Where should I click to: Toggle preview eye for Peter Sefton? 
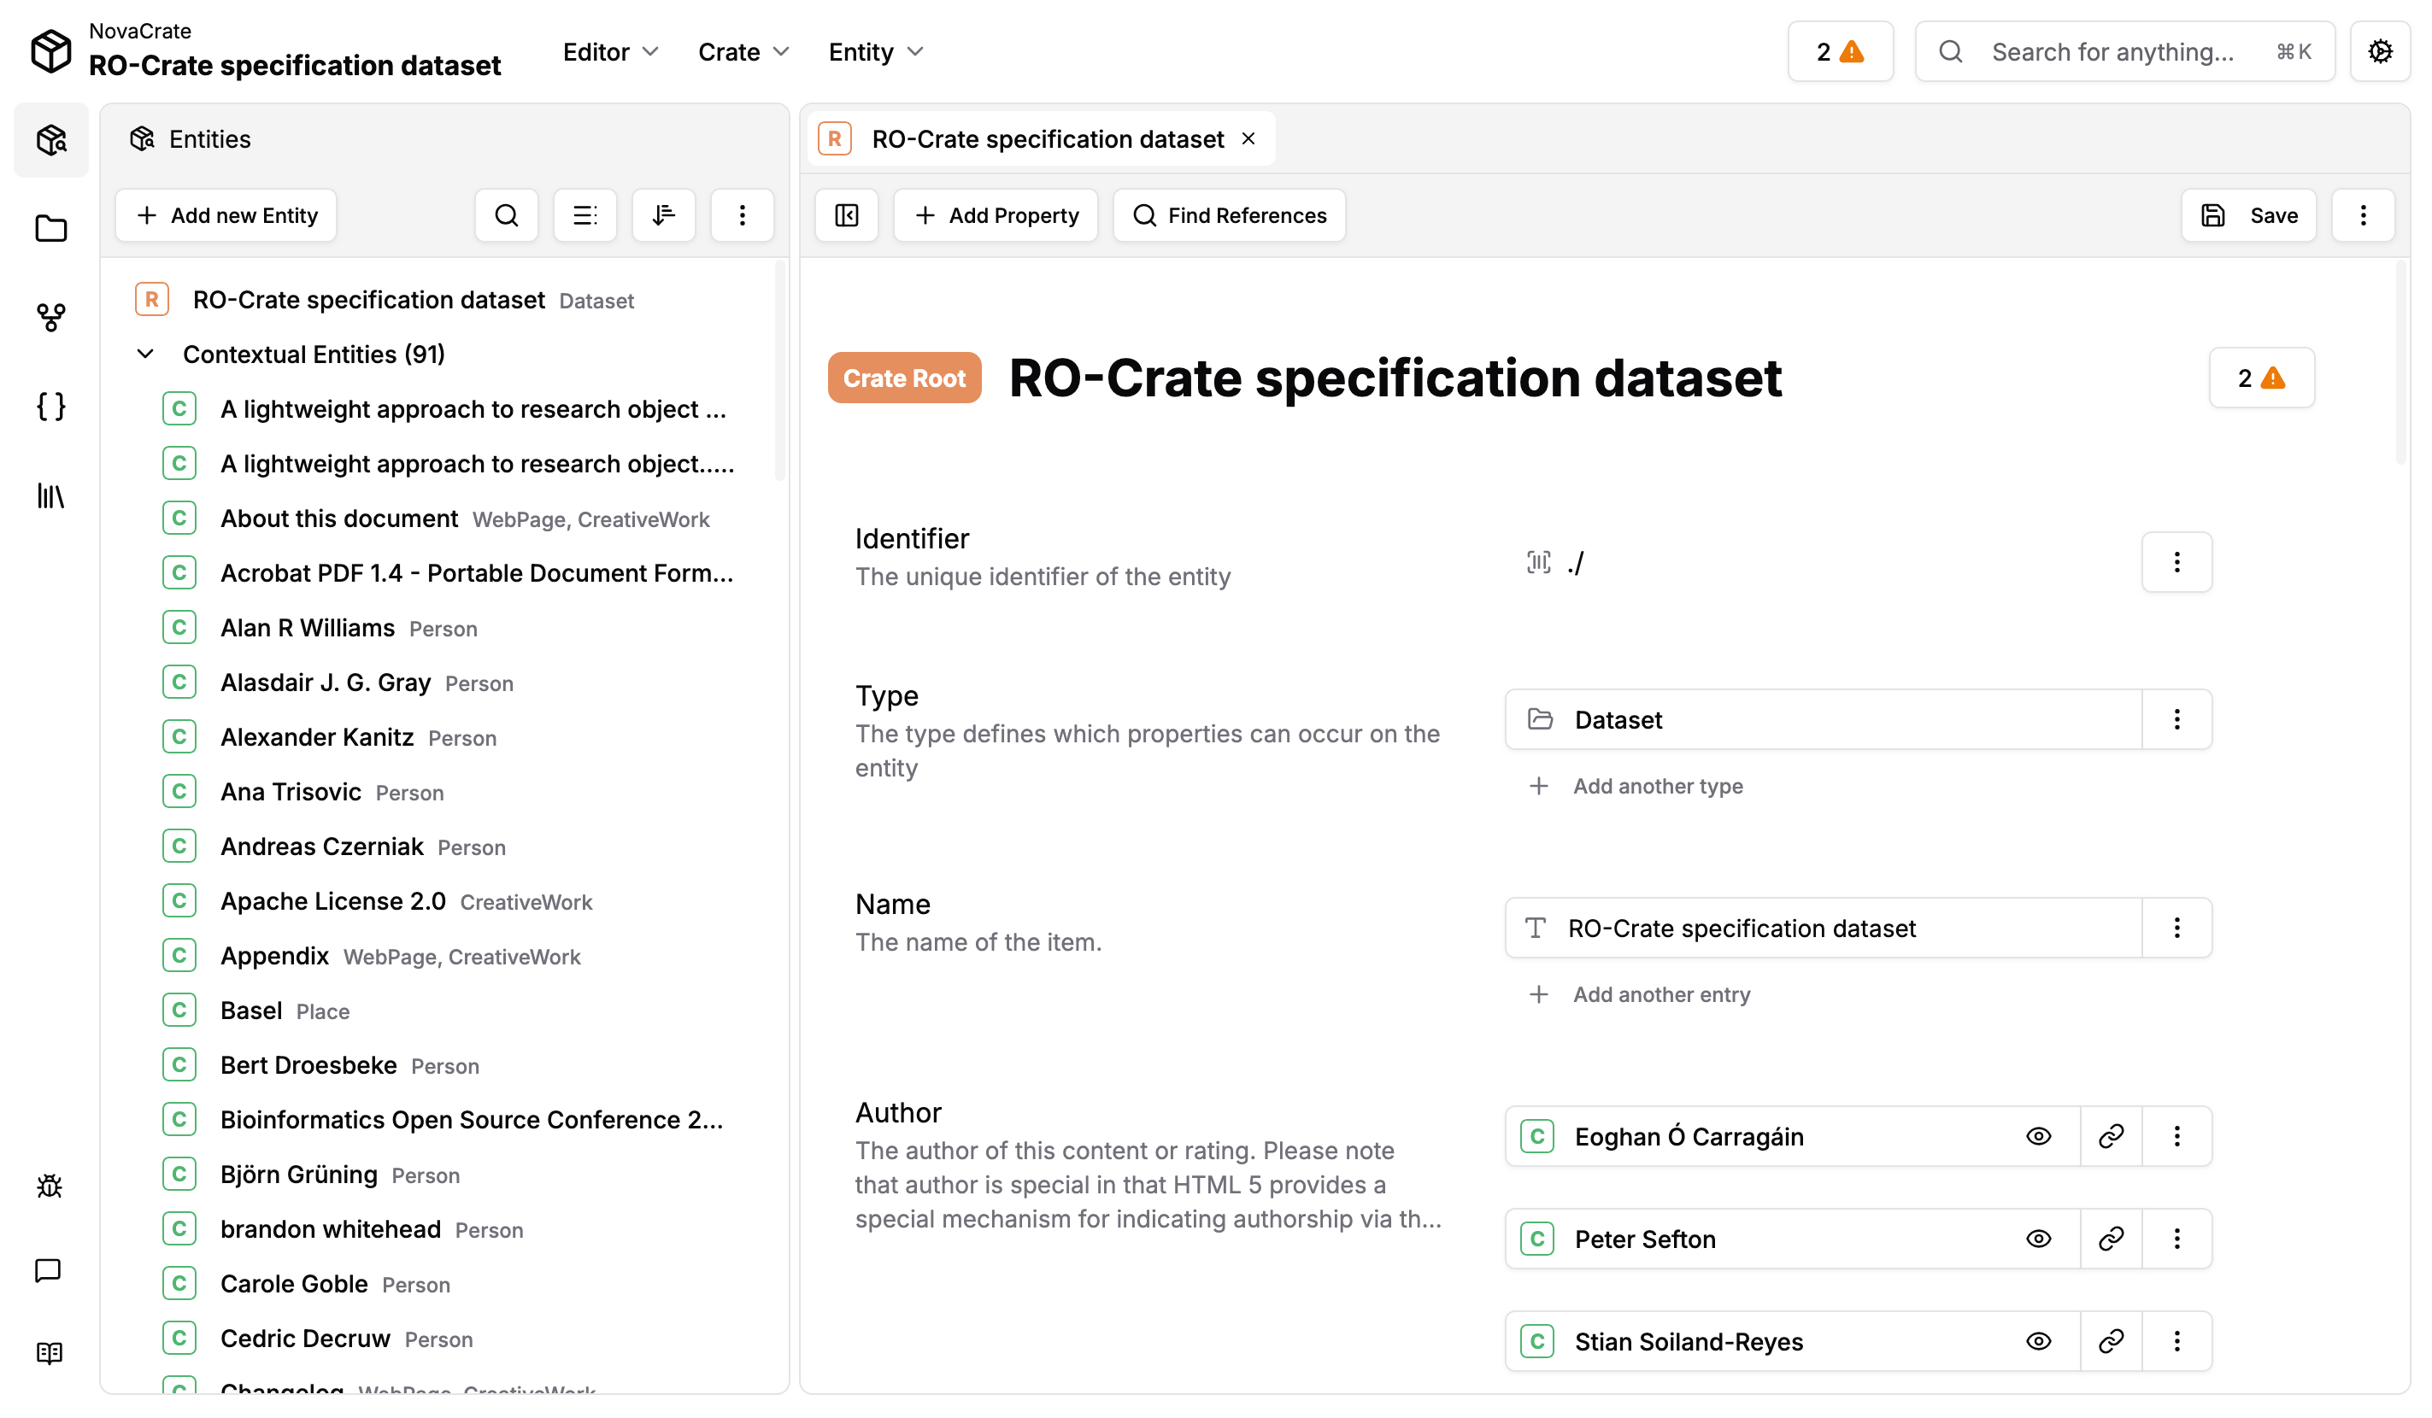2038,1239
